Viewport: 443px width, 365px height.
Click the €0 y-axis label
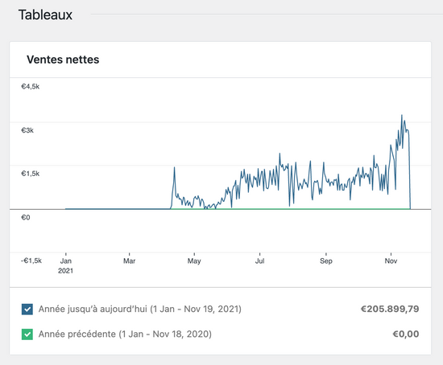pyautogui.click(x=26, y=218)
